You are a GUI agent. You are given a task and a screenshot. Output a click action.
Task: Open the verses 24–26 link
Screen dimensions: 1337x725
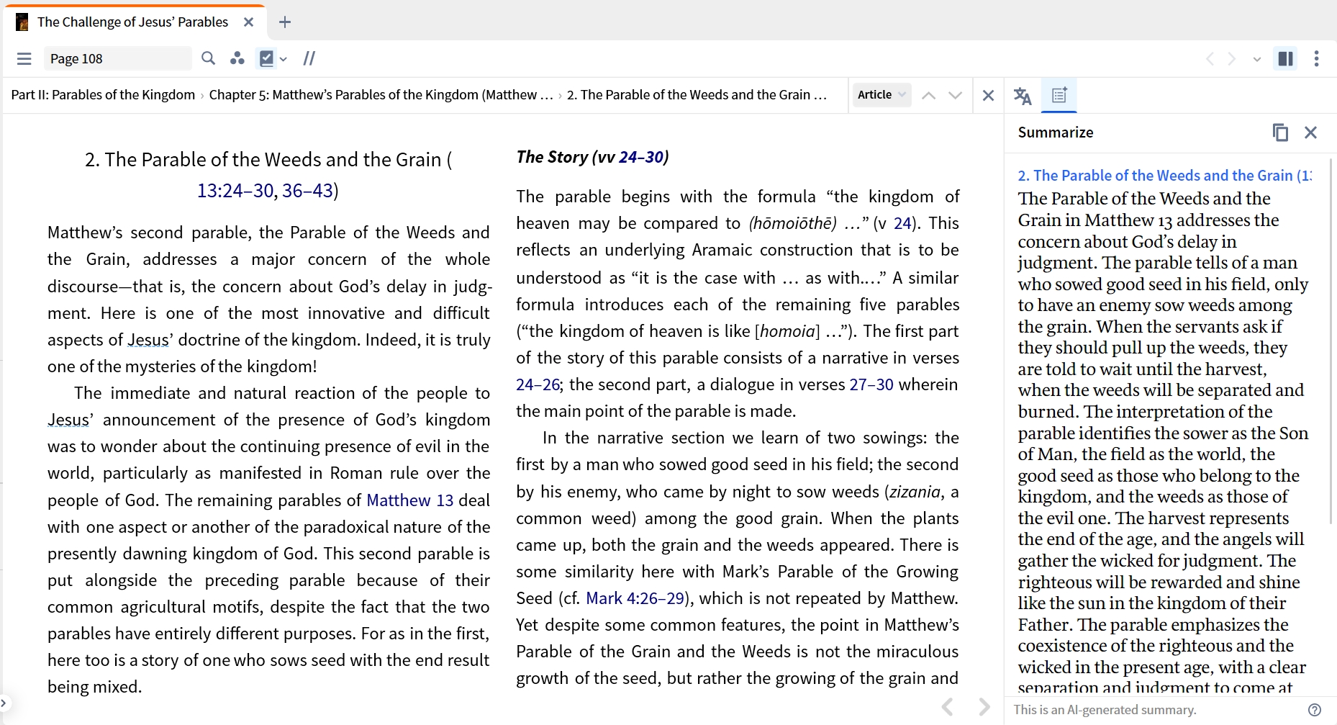coord(538,384)
